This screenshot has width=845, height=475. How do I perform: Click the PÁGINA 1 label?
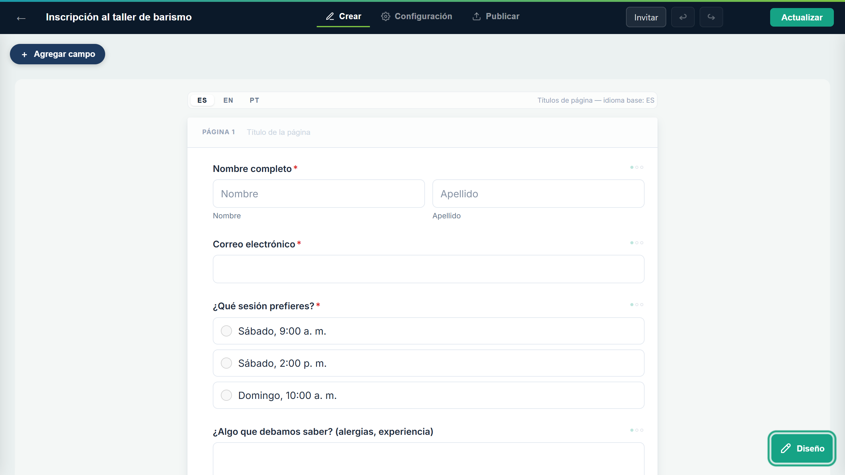coord(218,132)
